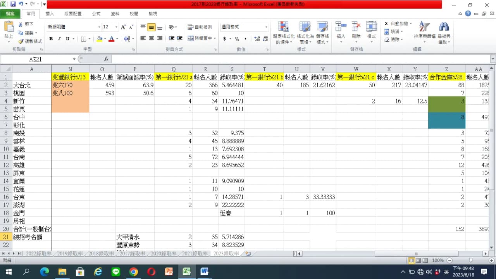Viewport: 496px width, 279px height.
Task: Open the File (檔案) tab
Action: point(10,14)
